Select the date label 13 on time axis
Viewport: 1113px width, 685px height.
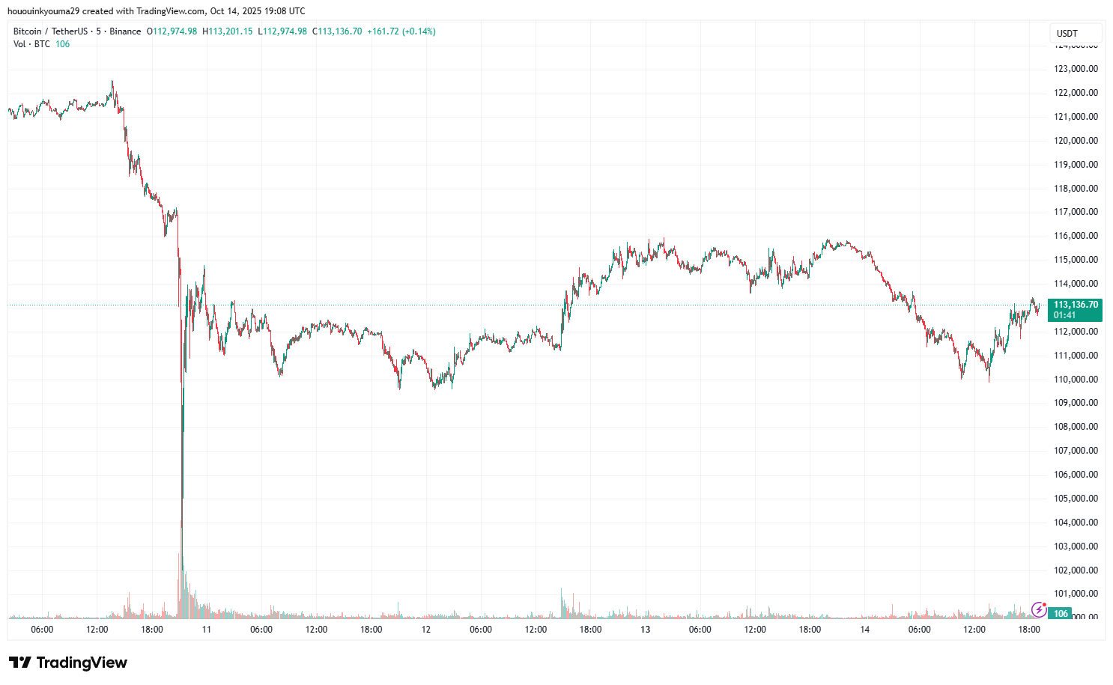coord(644,630)
